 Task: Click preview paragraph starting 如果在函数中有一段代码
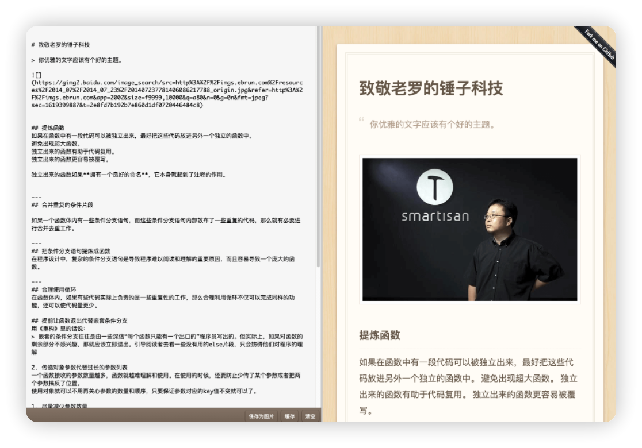(x=468, y=386)
